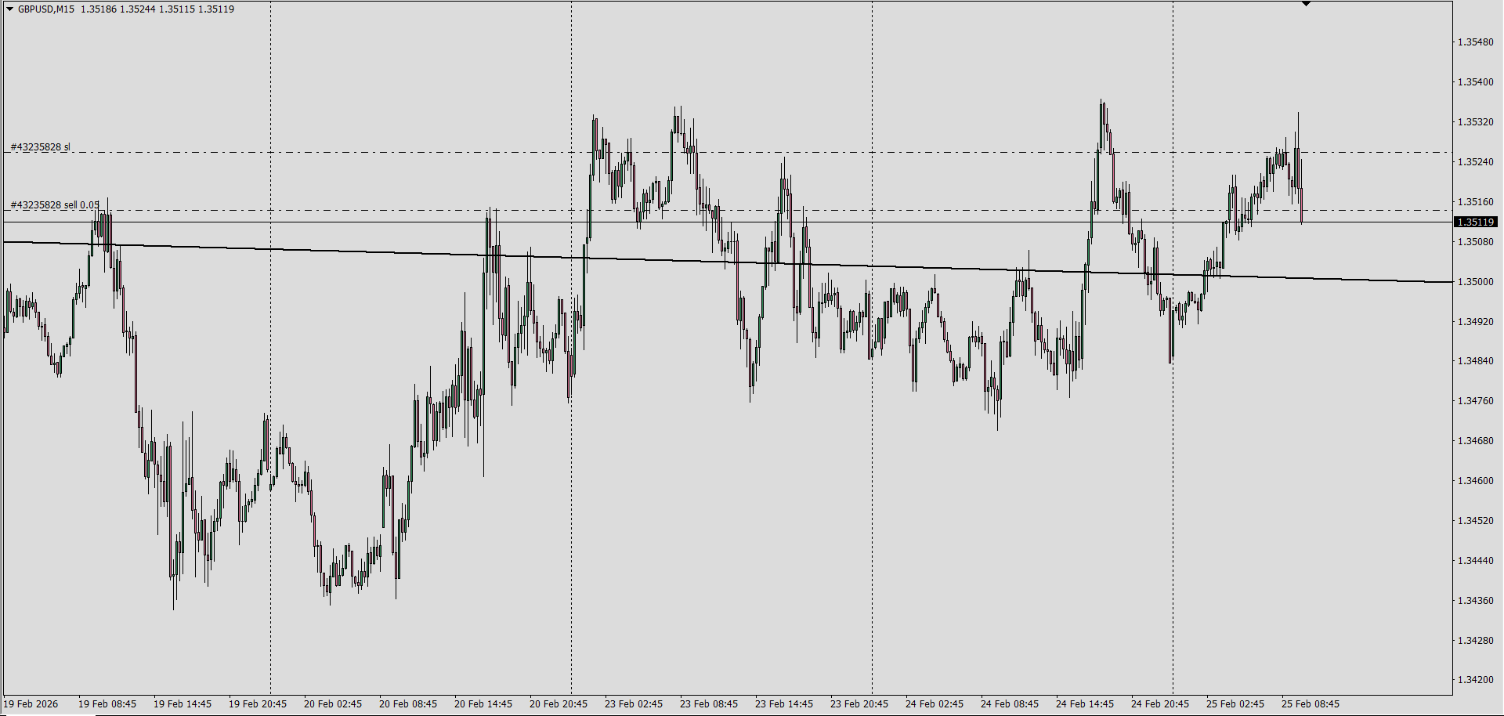The image size is (1504, 716).
Task: Click the 1.34760 price axis label
Action: (1475, 401)
